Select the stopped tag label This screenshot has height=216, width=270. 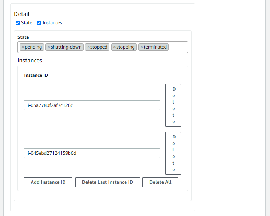99,47
